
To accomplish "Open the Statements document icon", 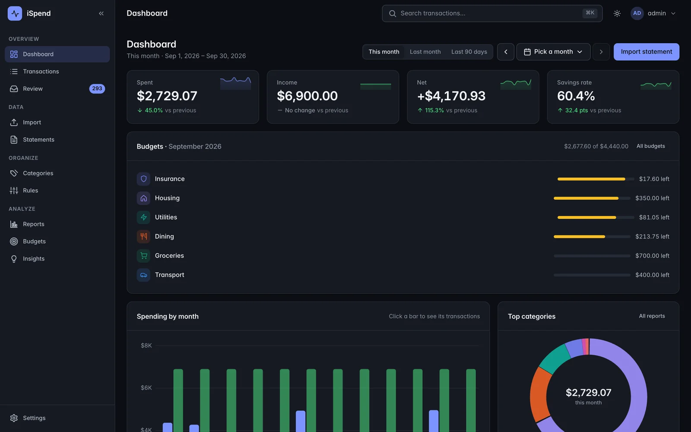I will coord(14,140).
